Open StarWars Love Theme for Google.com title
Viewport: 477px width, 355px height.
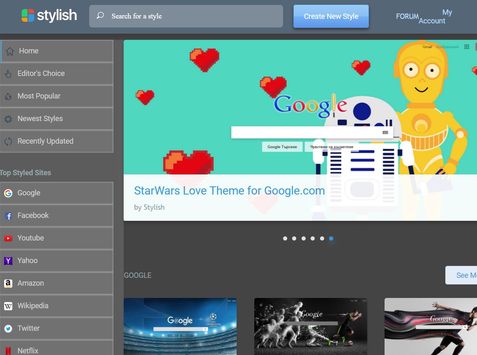tap(229, 190)
